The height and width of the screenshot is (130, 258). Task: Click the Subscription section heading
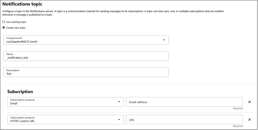point(20,92)
